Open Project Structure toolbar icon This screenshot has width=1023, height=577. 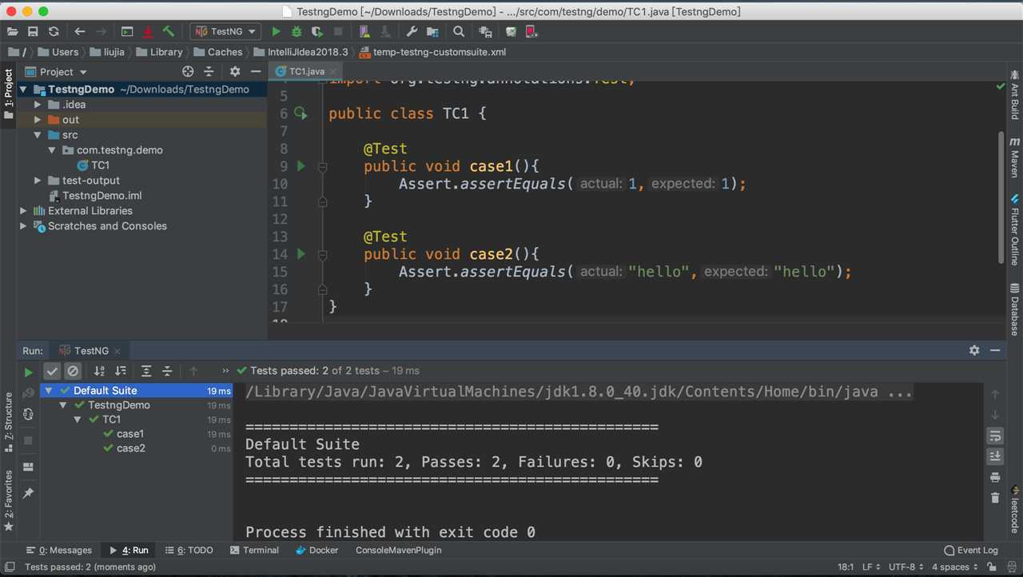pyautogui.click(x=432, y=31)
